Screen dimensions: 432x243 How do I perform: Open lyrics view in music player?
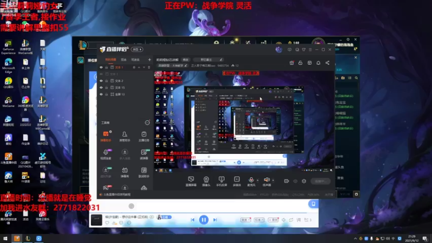pos(299,220)
